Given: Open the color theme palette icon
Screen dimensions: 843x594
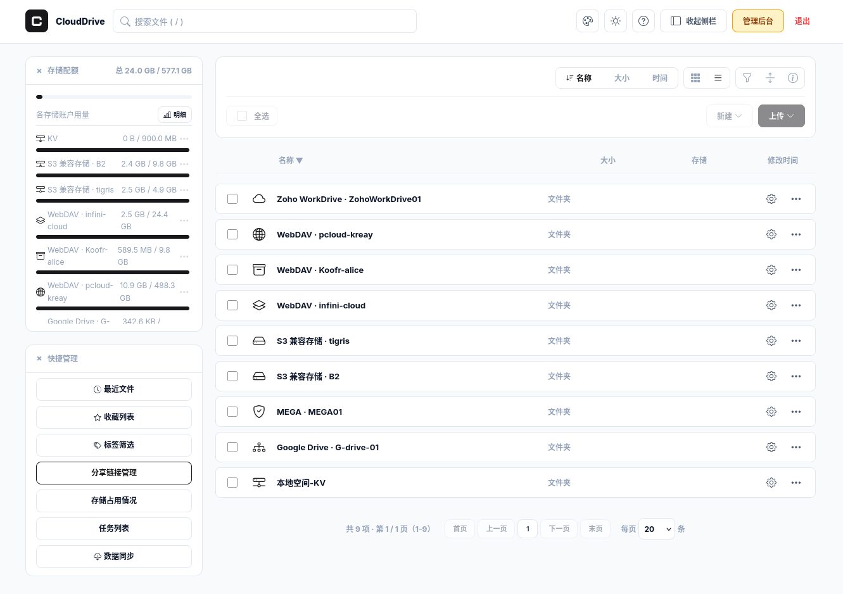Looking at the screenshot, I should click(588, 21).
